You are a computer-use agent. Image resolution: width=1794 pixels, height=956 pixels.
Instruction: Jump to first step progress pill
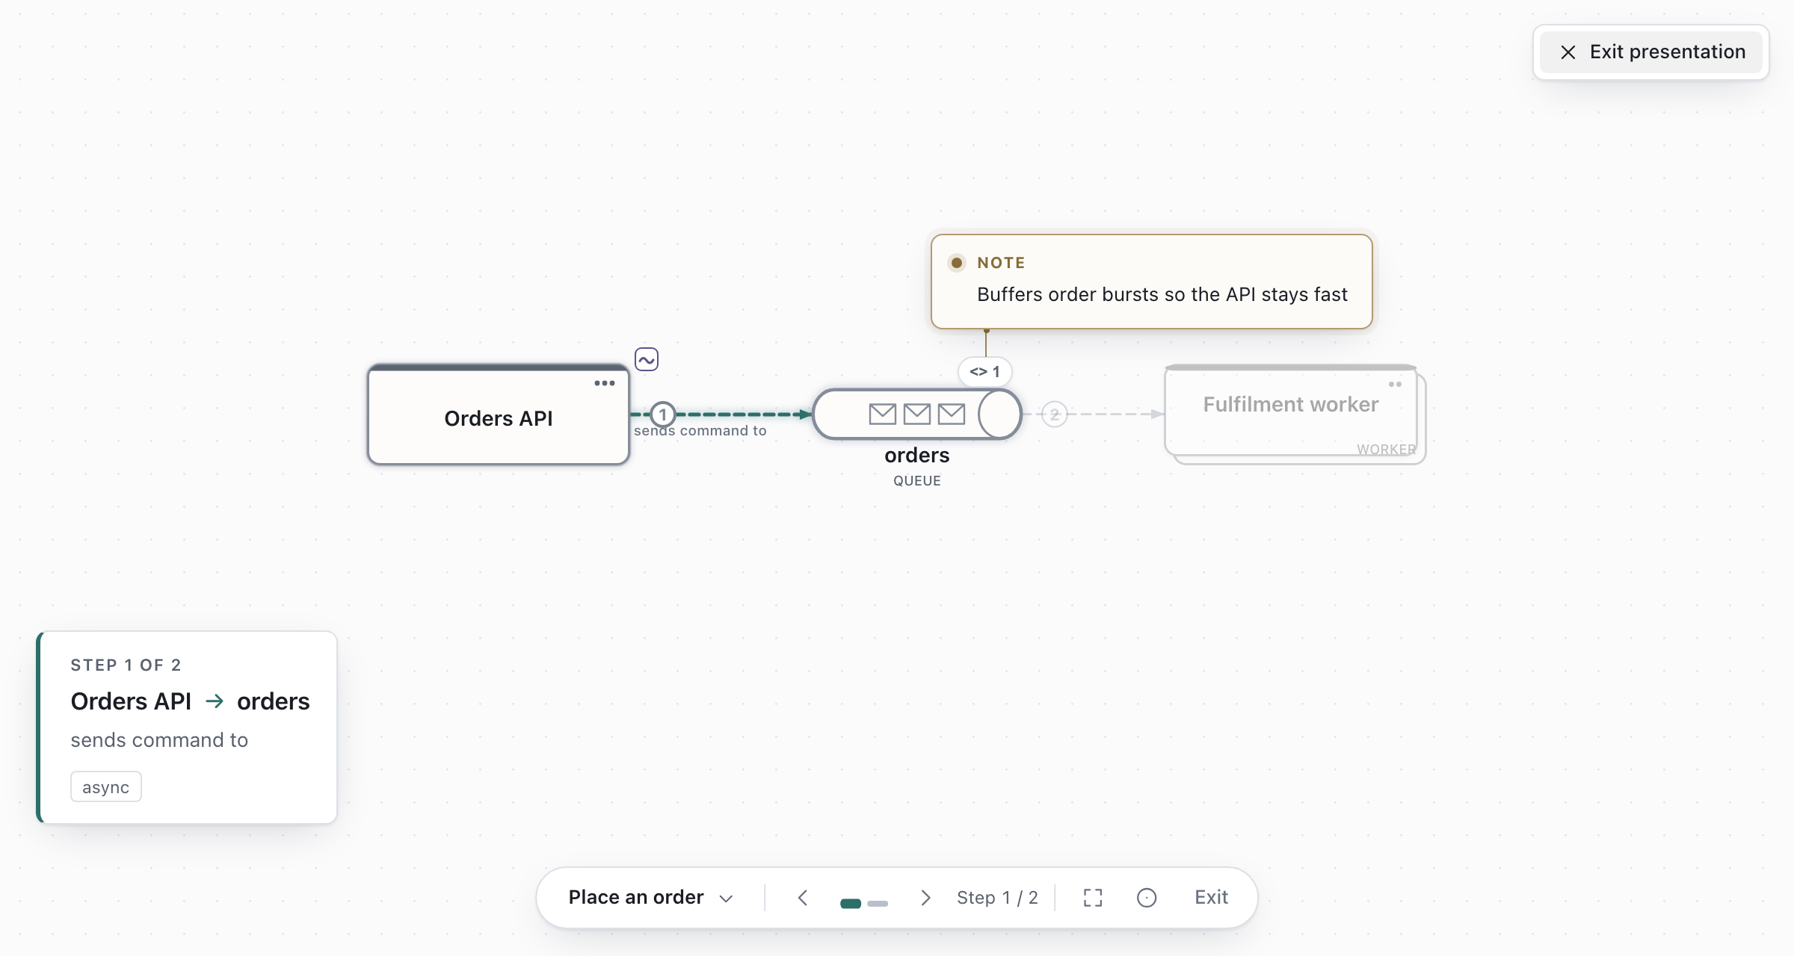pos(851,904)
